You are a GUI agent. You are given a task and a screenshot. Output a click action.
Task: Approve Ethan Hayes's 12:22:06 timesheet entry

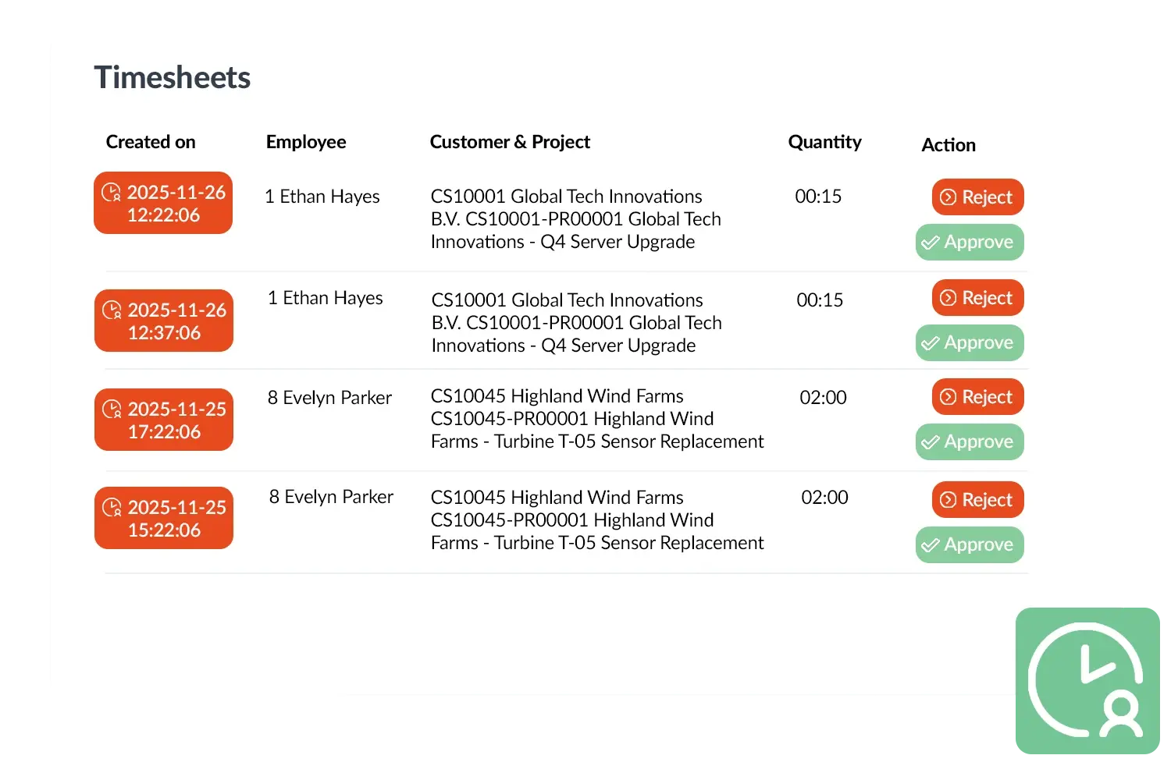tap(970, 242)
